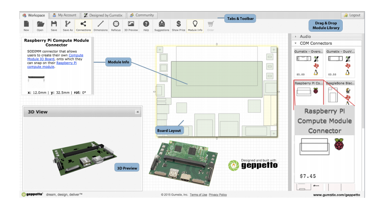This screenshot has width=384, height=209.
Task: Toggle the Module Info lightbulb
Action: click(x=195, y=26)
